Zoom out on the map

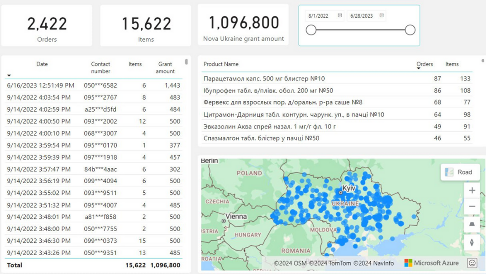(x=472, y=206)
